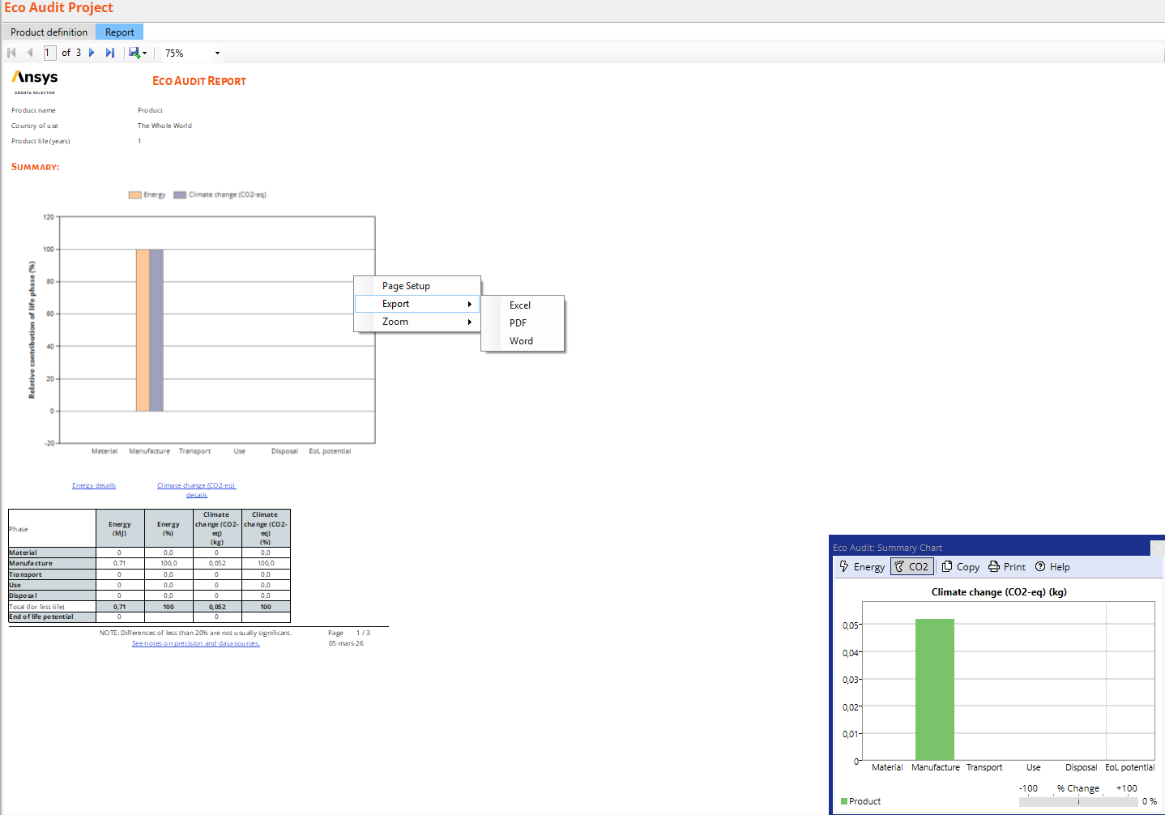Click the export save disk icon

tap(134, 53)
